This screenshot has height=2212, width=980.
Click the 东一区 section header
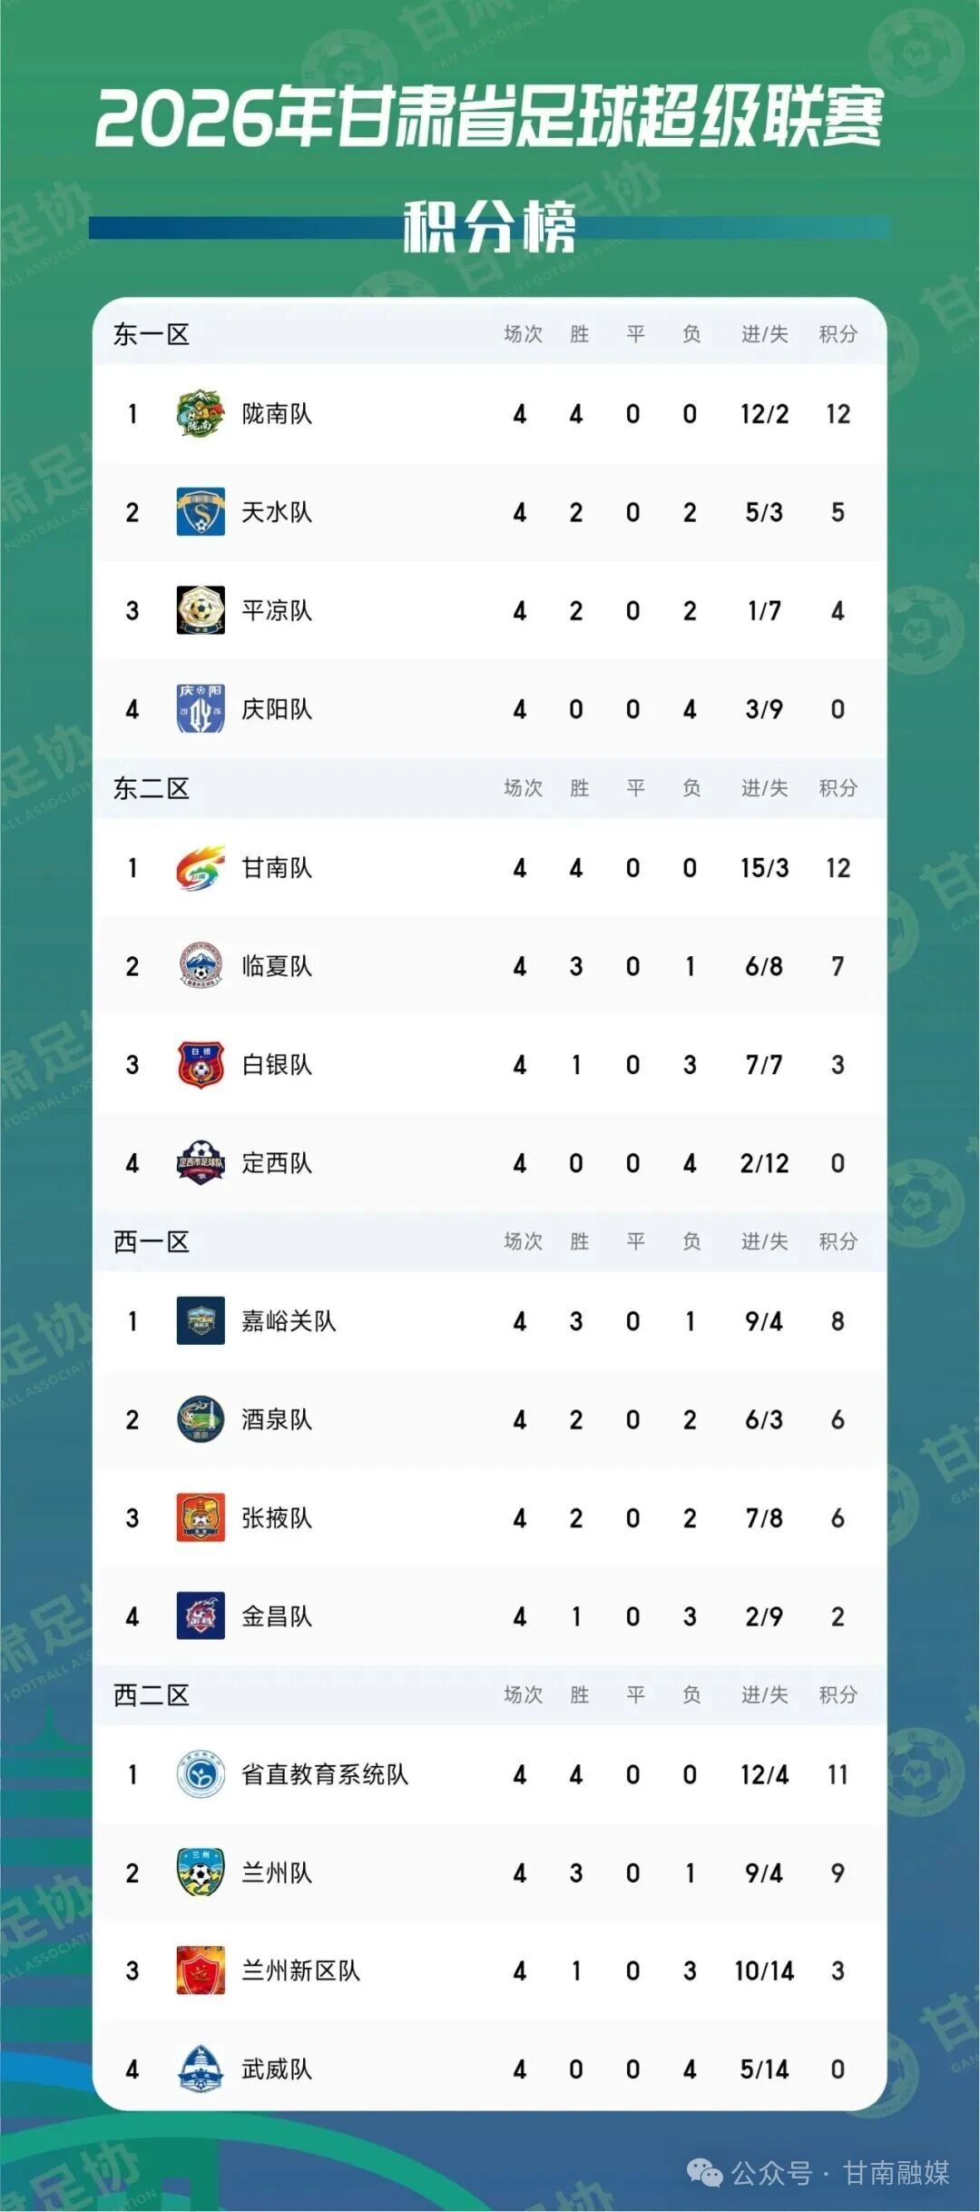[x=152, y=334]
